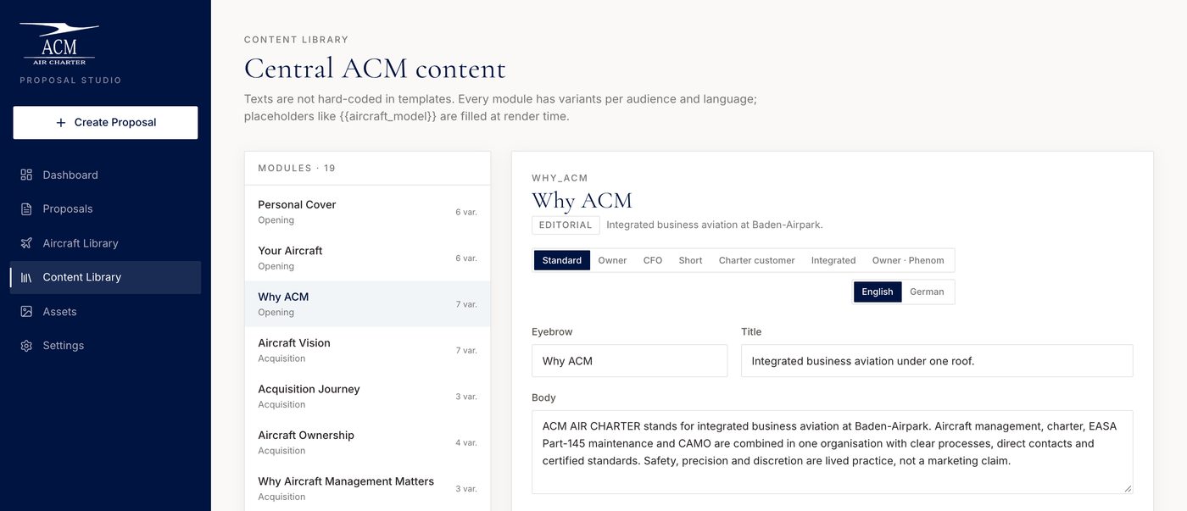Click the Title input field
Image resolution: width=1187 pixels, height=511 pixels.
tap(937, 361)
